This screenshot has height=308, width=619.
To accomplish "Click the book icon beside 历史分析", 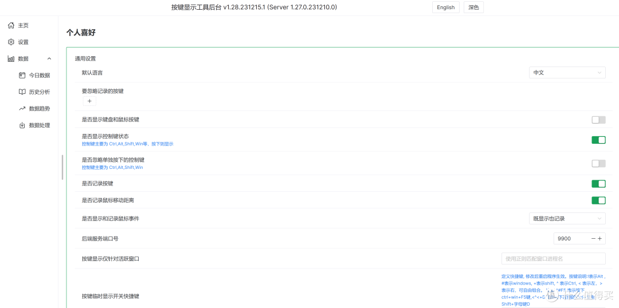I will click(x=22, y=92).
